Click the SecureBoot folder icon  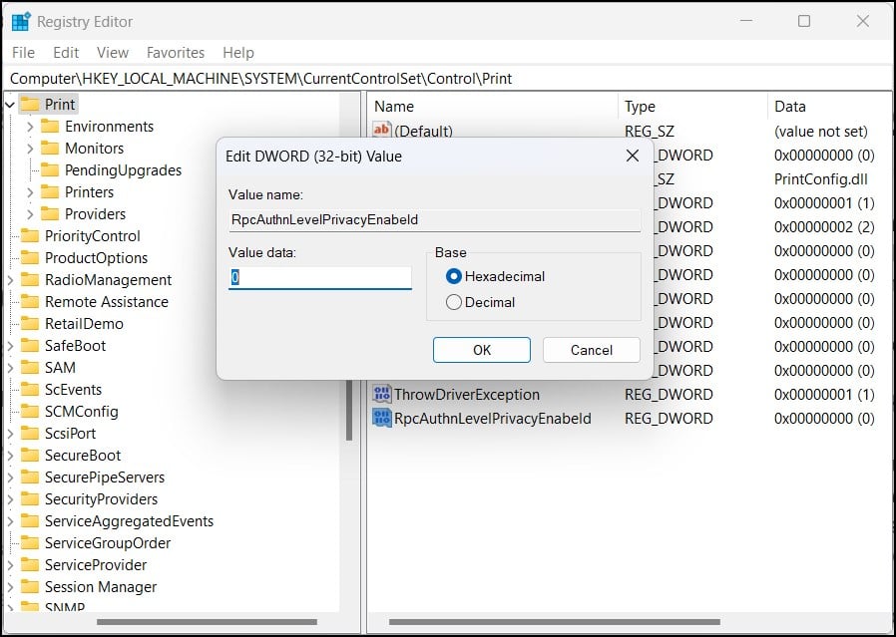pos(30,456)
